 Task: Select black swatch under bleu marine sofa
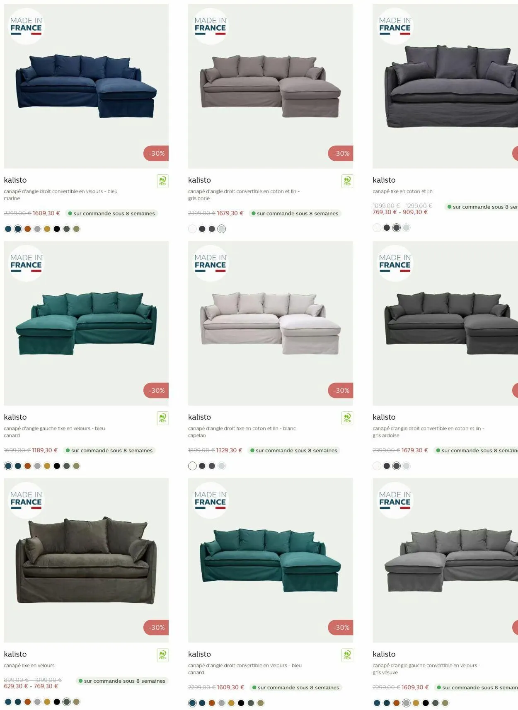57,229
